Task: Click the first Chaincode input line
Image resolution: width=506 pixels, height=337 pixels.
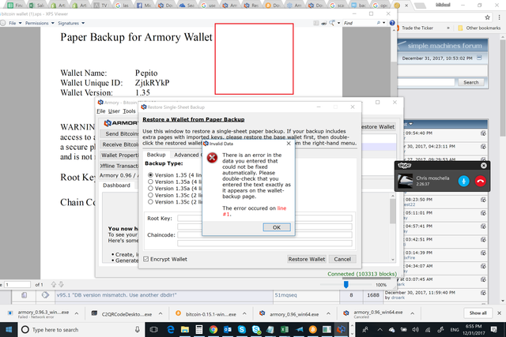Action: click(x=265, y=235)
